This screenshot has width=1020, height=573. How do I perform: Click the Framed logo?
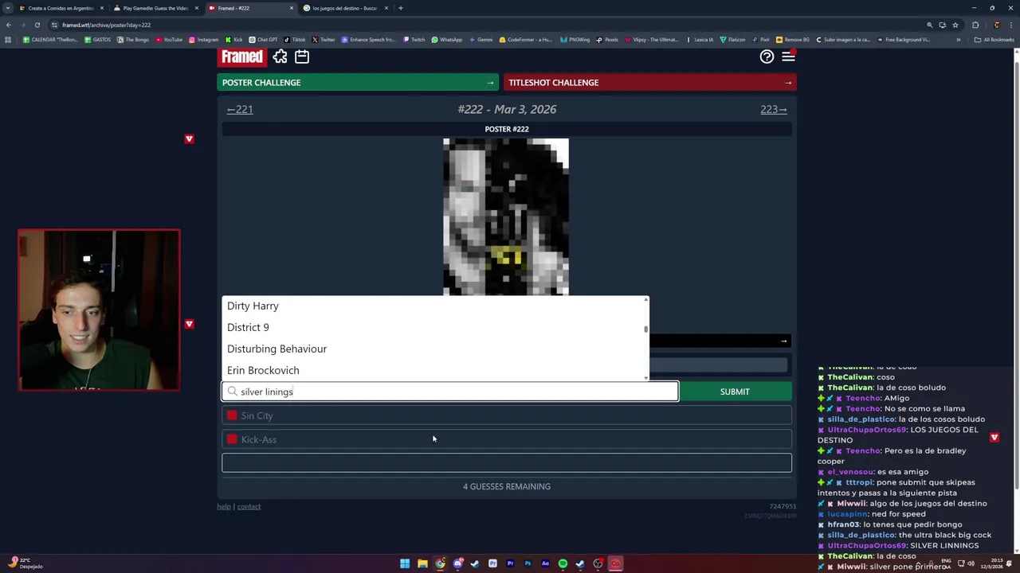(x=241, y=57)
